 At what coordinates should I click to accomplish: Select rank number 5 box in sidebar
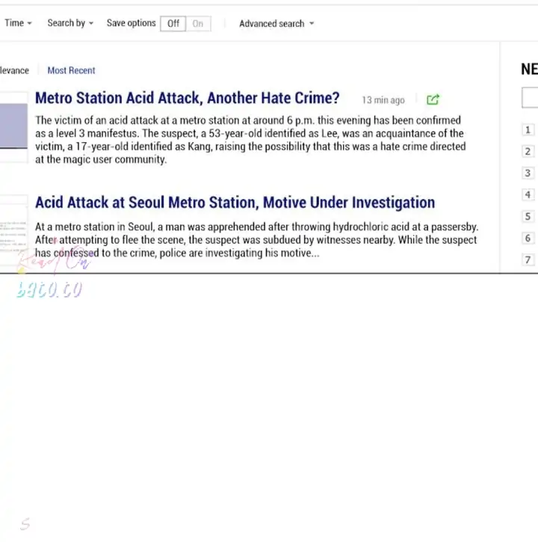tap(528, 217)
